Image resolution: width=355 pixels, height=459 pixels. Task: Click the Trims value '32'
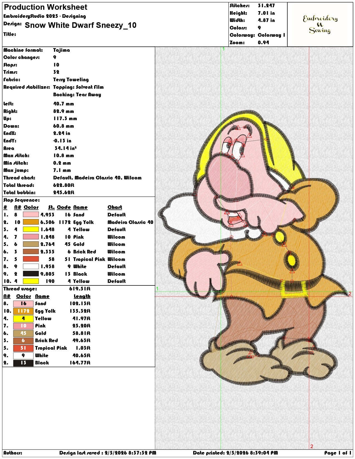56,72
